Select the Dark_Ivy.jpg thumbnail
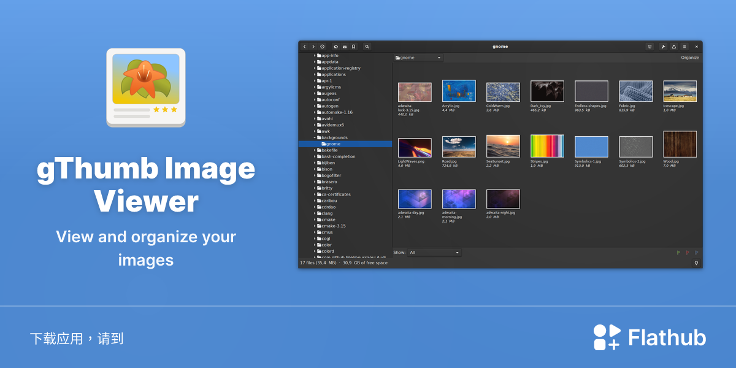The height and width of the screenshot is (368, 736). (x=547, y=91)
